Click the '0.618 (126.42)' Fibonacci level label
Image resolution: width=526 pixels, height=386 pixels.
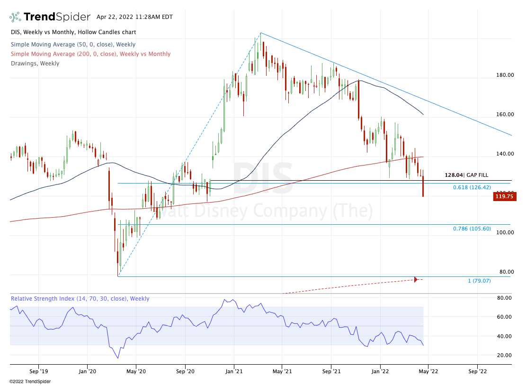(472, 187)
